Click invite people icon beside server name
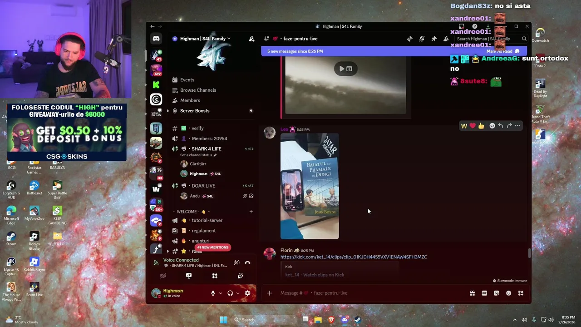This screenshot has width=581, height=327. [x=251, y=39]
